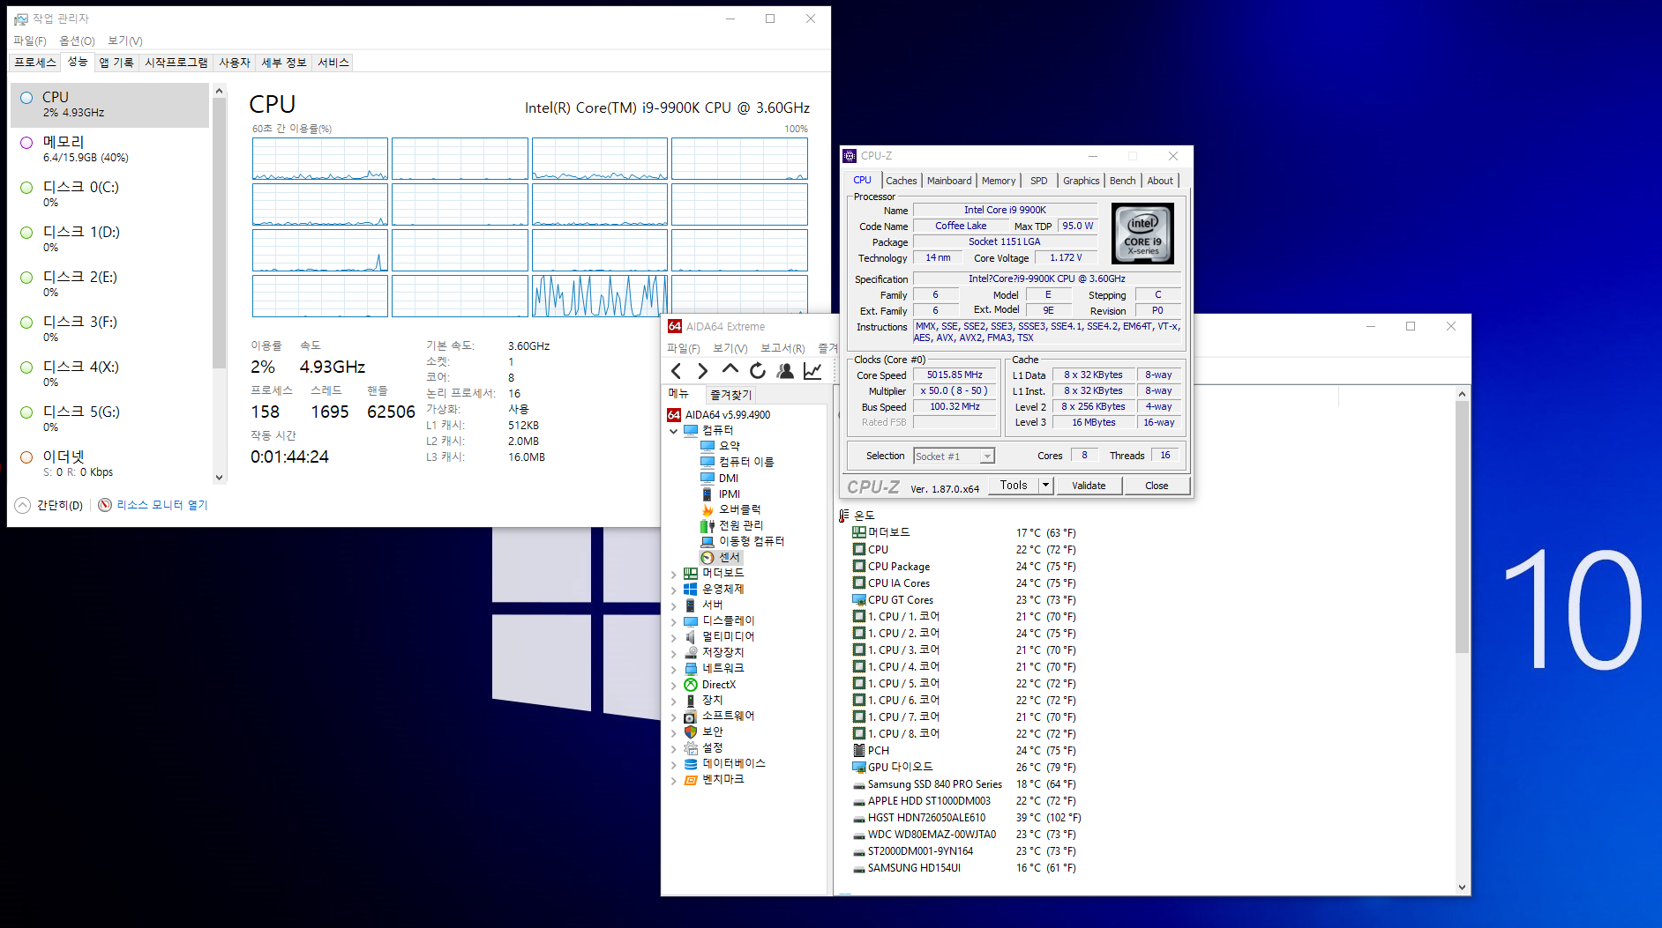Open Task Manager 프로세스 tab
This screenshot has width=1662, height=928.
[35, 63]
